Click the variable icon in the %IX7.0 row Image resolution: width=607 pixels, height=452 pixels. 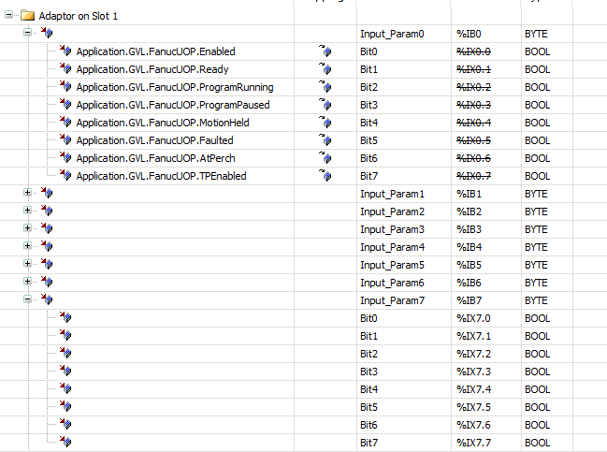(x=65, y=318)
